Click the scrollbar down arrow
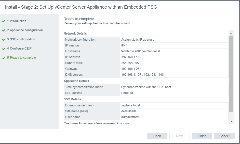Screen dimensions: 240x144 231,121
